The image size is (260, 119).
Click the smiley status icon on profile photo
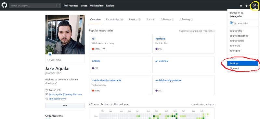(x=50, y=54)
